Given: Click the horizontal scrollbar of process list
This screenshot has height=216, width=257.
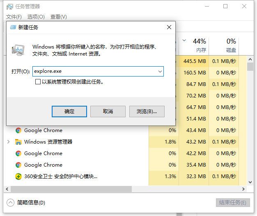Looking at the screenshot, I should (70, 189).
